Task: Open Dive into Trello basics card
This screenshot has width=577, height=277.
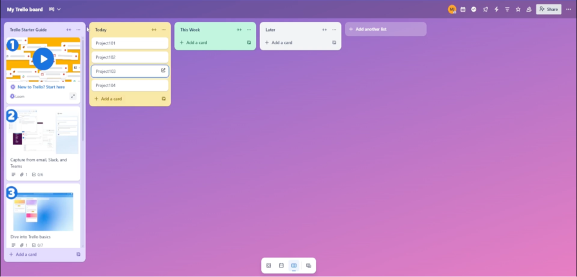Action: [30, 237]
